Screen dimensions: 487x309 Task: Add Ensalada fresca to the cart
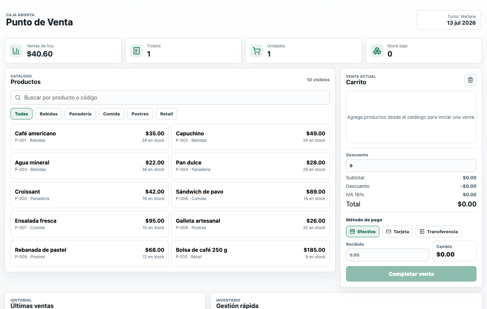[x=90, y=224]
